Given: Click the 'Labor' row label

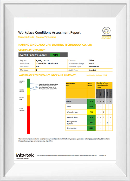Looking at the screenshot, I should coord(69,107).
